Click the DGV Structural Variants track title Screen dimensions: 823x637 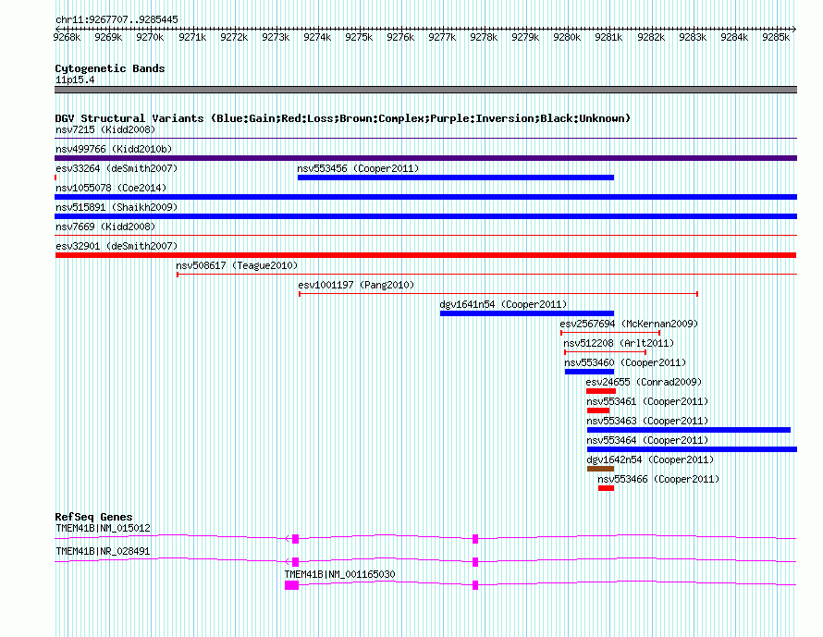pyautogui.click(x=343, y=118)
